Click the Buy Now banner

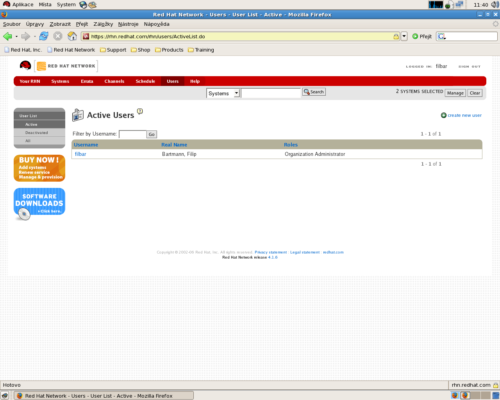pyautogui.click(x=39, y=168)
